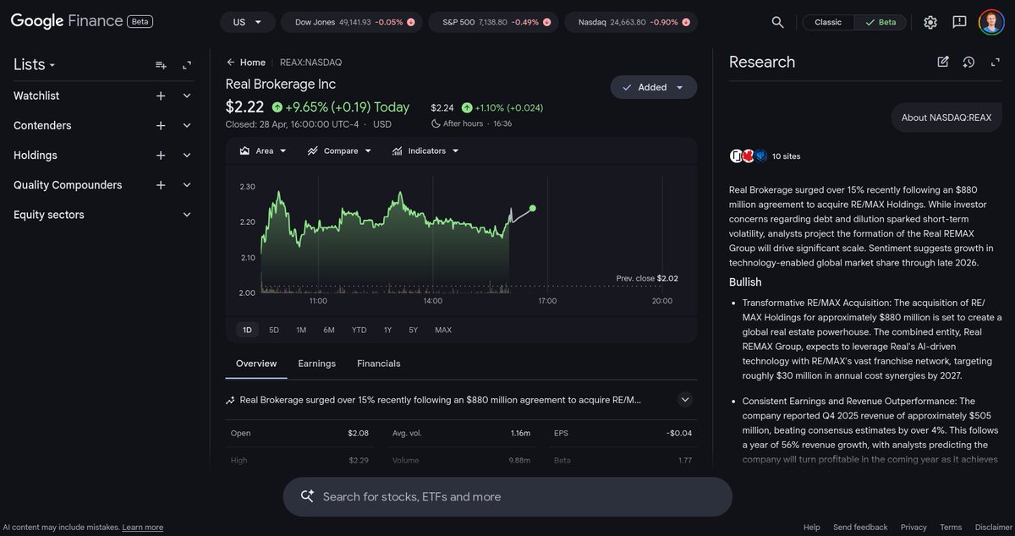Viewport: 1015px width, 536px height.
Task: Select the 1Y chart range
Action: click(387, 330)
